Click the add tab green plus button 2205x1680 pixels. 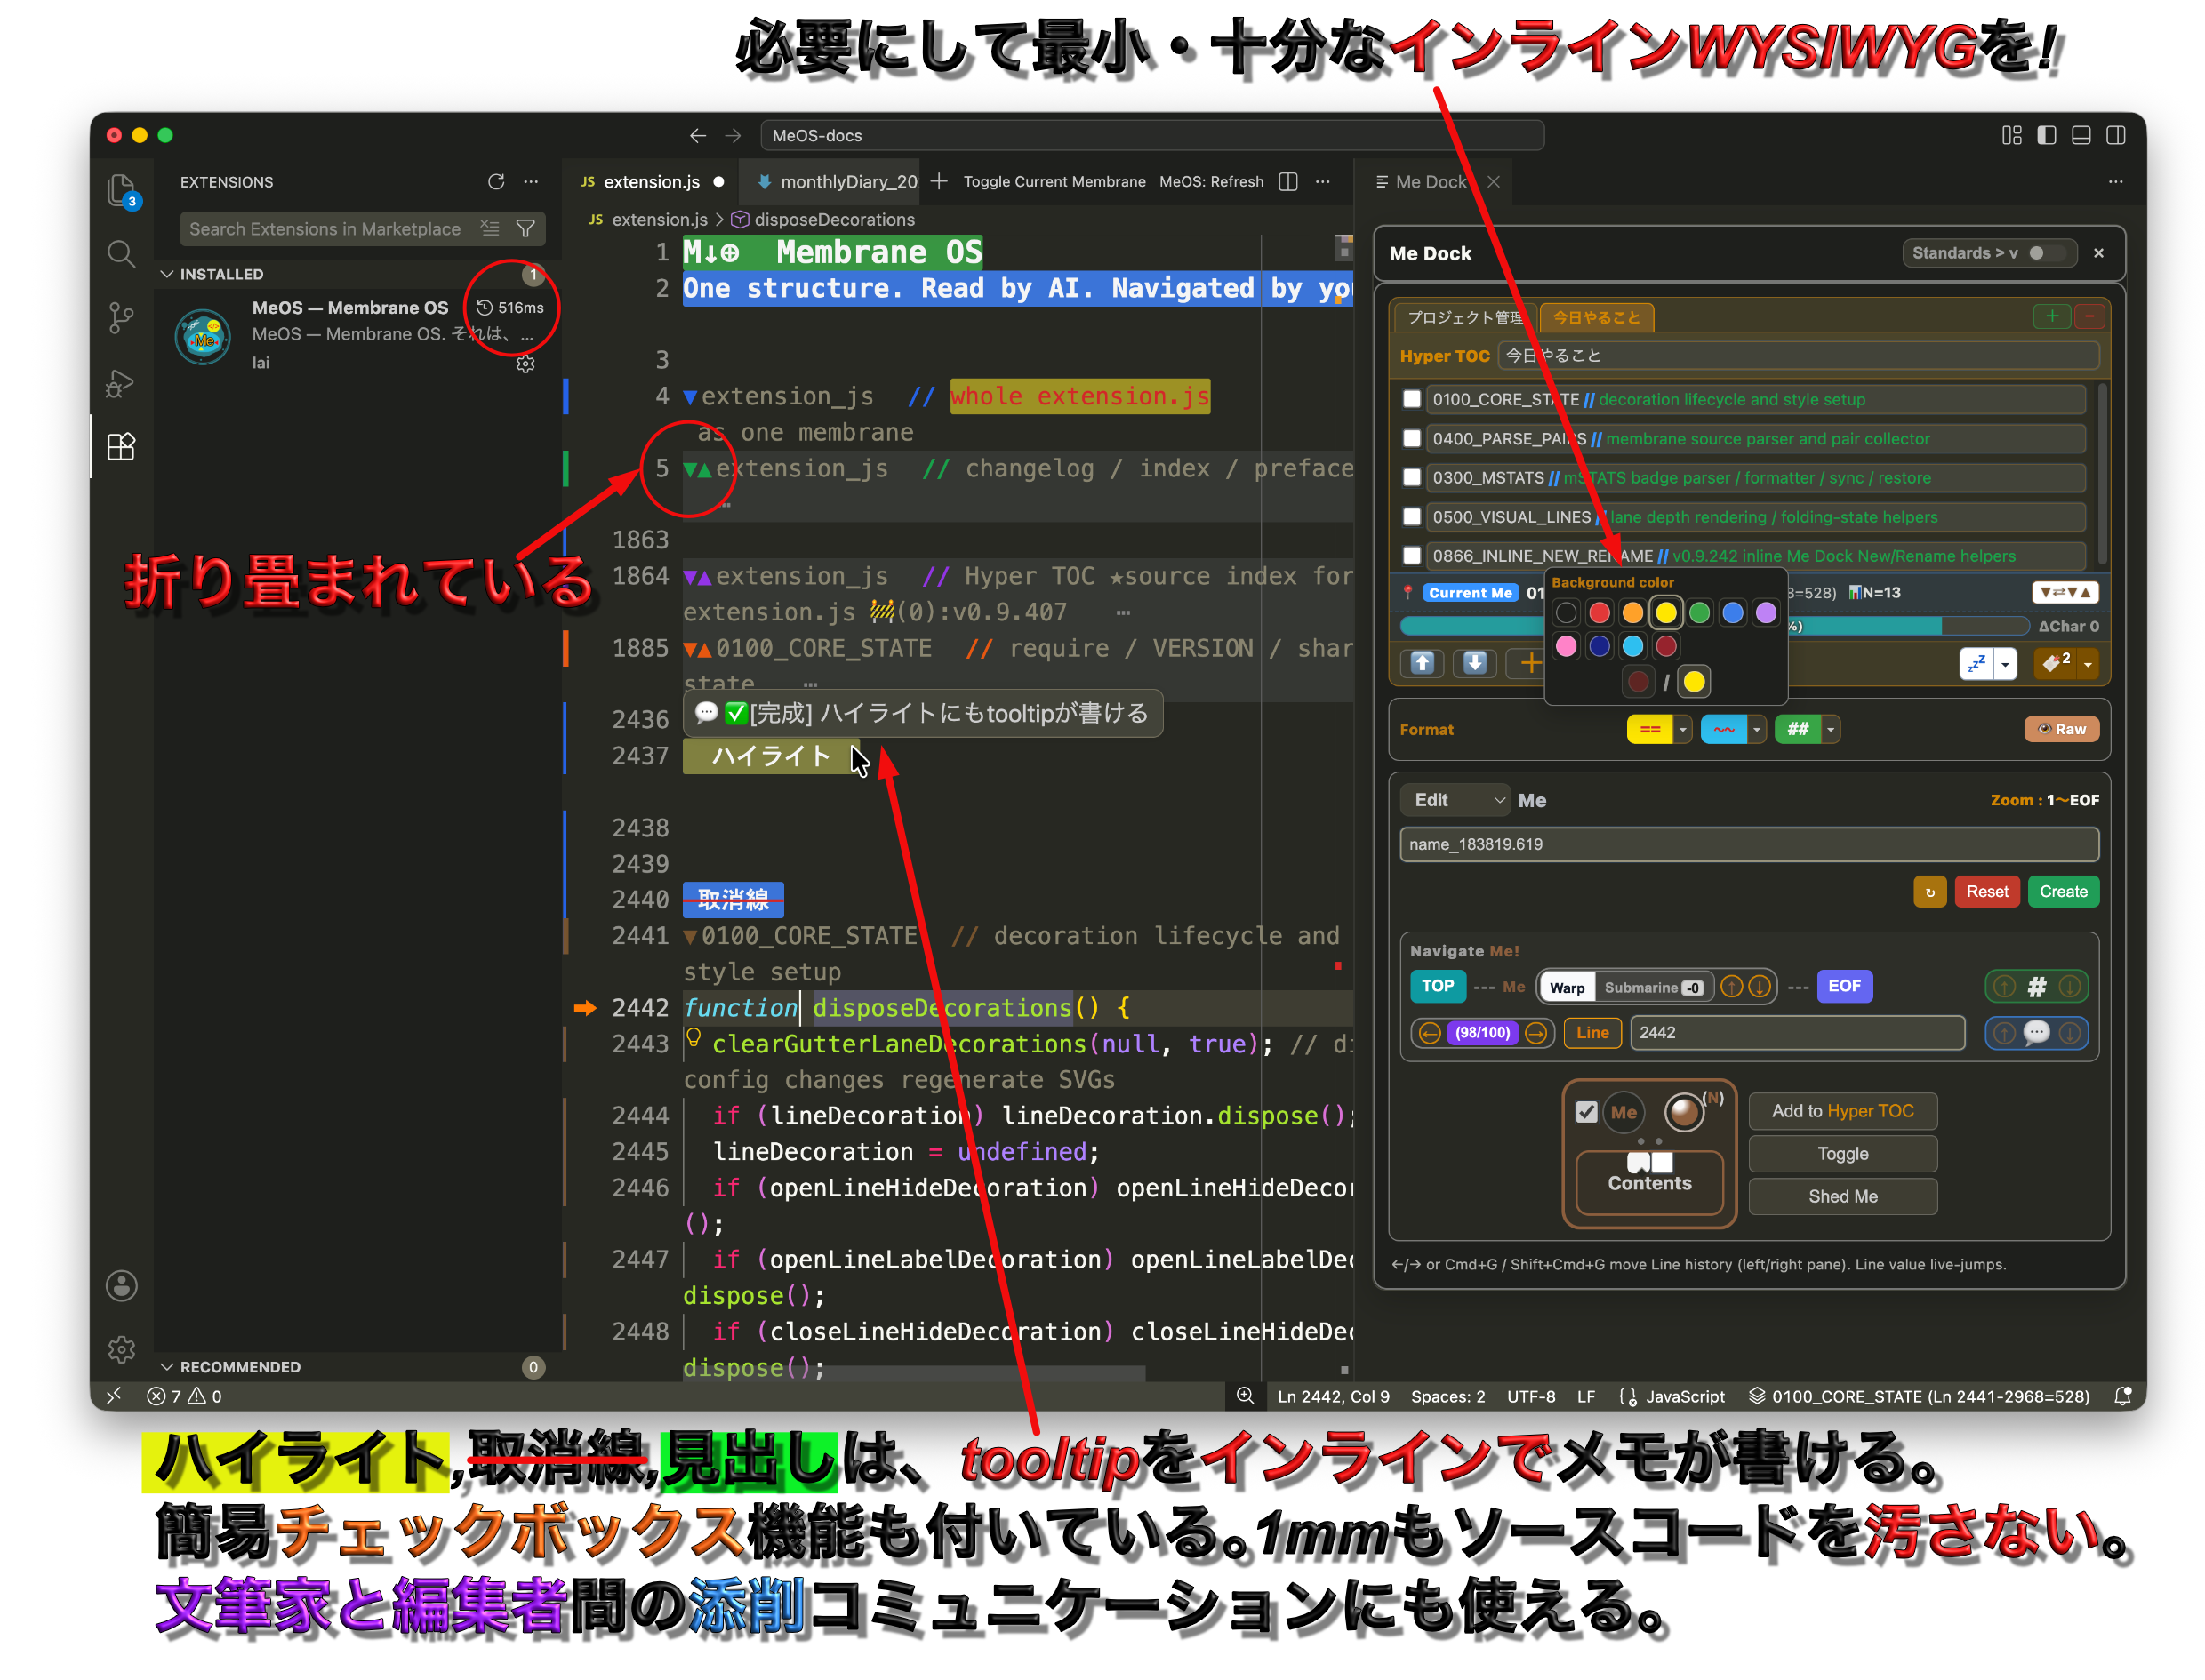[x=2051, y=316]
